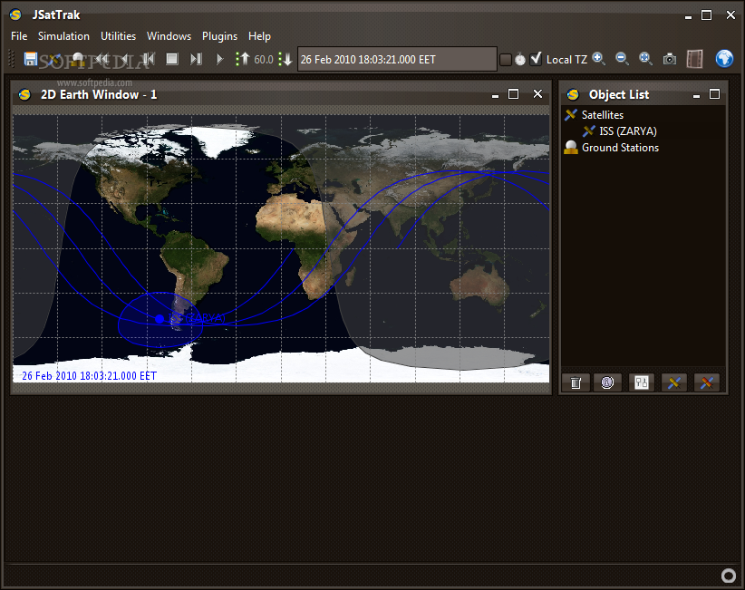
Task: Minimize the Object List panel
Action: point(696,95)
